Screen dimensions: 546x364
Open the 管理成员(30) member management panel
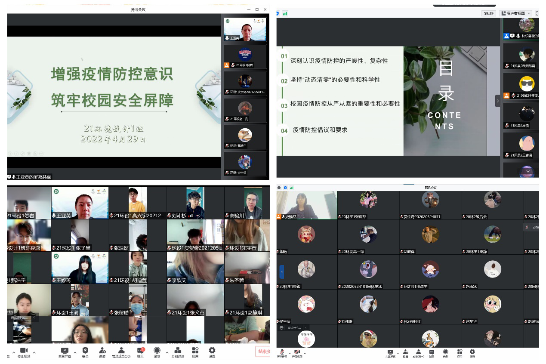tap(121, 352)
